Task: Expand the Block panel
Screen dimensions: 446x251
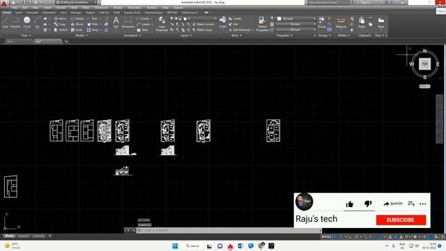Action: coord(236,36)
